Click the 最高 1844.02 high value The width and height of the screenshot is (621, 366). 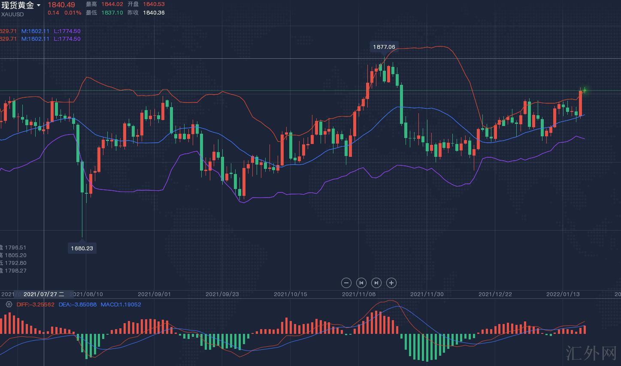point(112,4)
